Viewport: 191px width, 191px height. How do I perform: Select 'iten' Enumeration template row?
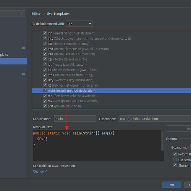coord(71,54)
